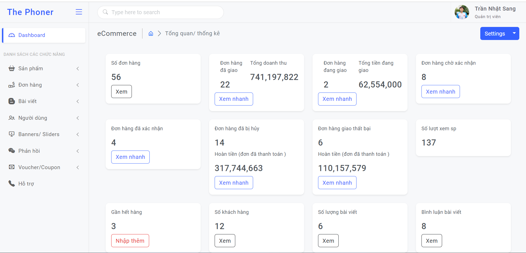Screen dimensions: 526x253
Task: Click the Bài viết blog icon
Action: tap(12, 101)
